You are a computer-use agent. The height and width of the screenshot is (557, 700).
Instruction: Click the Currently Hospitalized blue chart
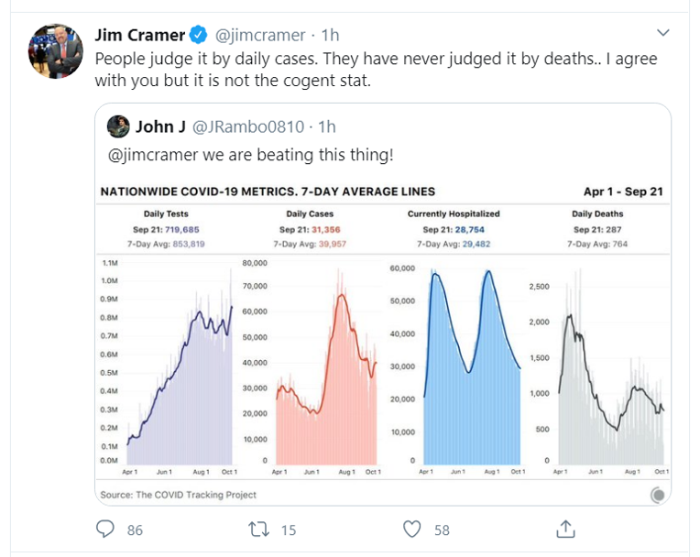point(472,366)
